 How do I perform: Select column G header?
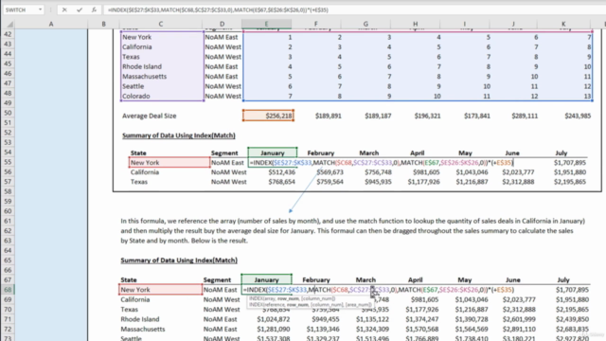pos(365,24)
